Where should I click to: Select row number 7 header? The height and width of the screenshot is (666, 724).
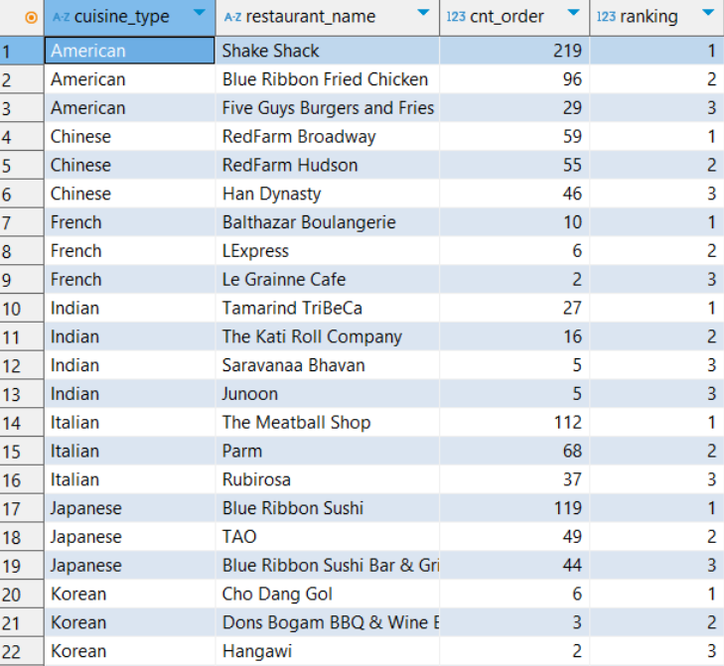click(22, 222)
